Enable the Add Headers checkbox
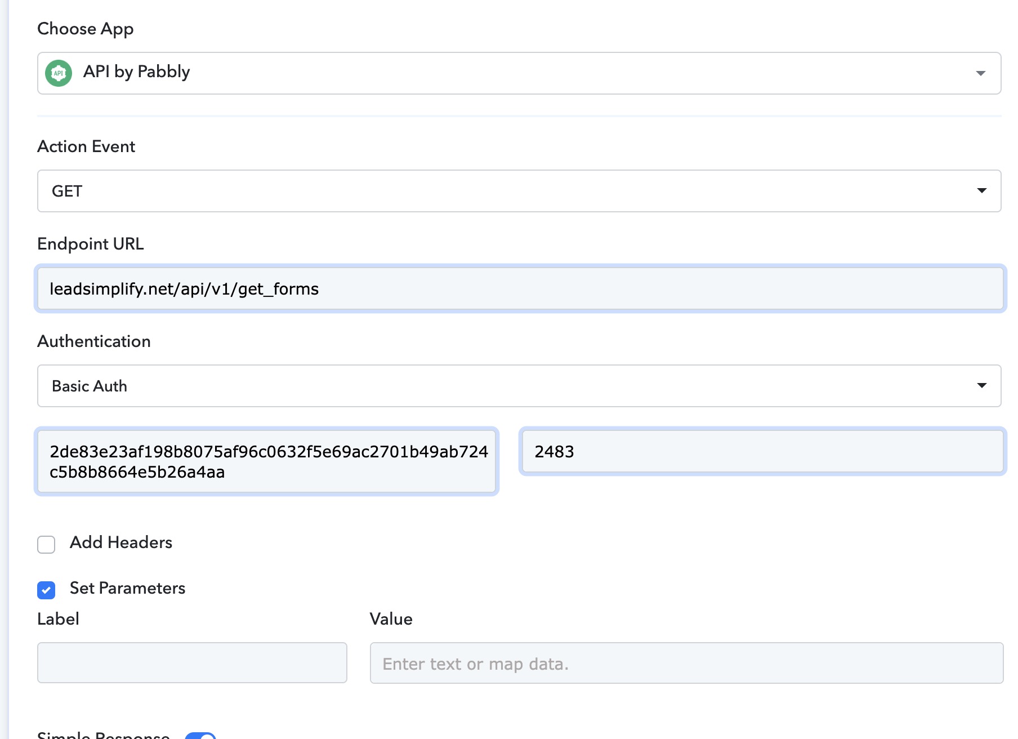The width and height of the screenshot is (1018, 739). click(46, 544)
